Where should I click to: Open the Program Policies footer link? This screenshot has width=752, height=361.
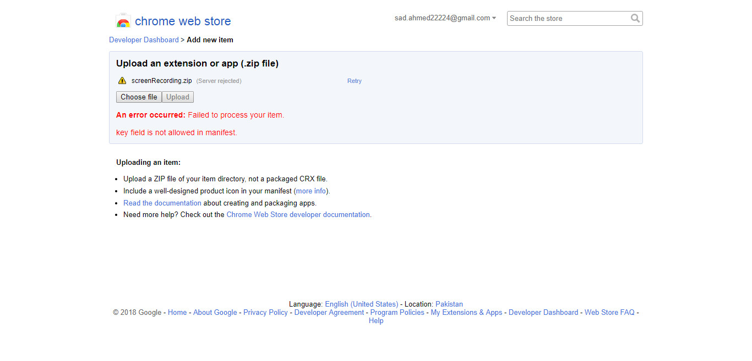tap(397, 312)
